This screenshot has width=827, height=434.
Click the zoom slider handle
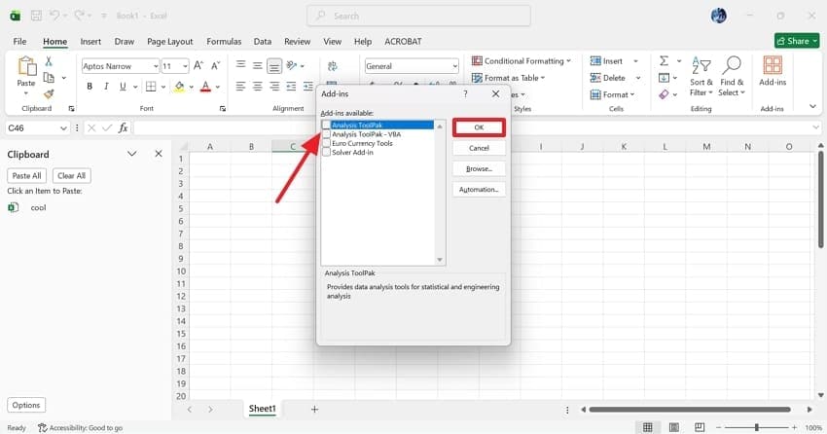pyautogui.click(x=757, y=427)
